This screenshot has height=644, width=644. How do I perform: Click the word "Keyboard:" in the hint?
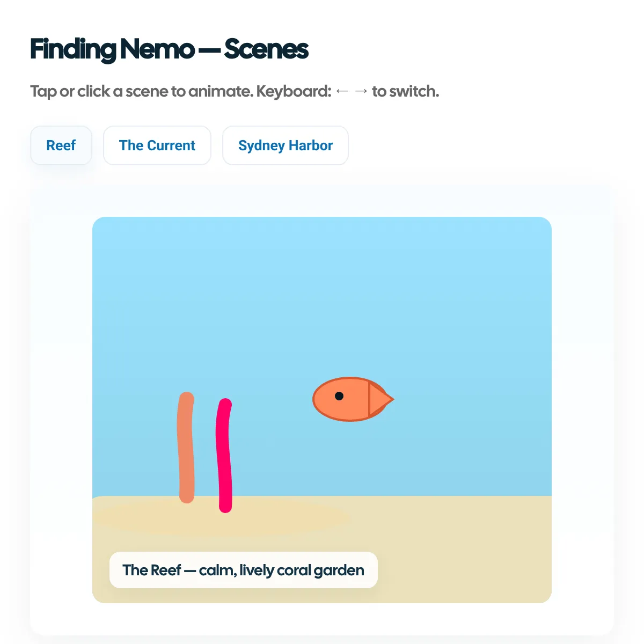point(294,91)
